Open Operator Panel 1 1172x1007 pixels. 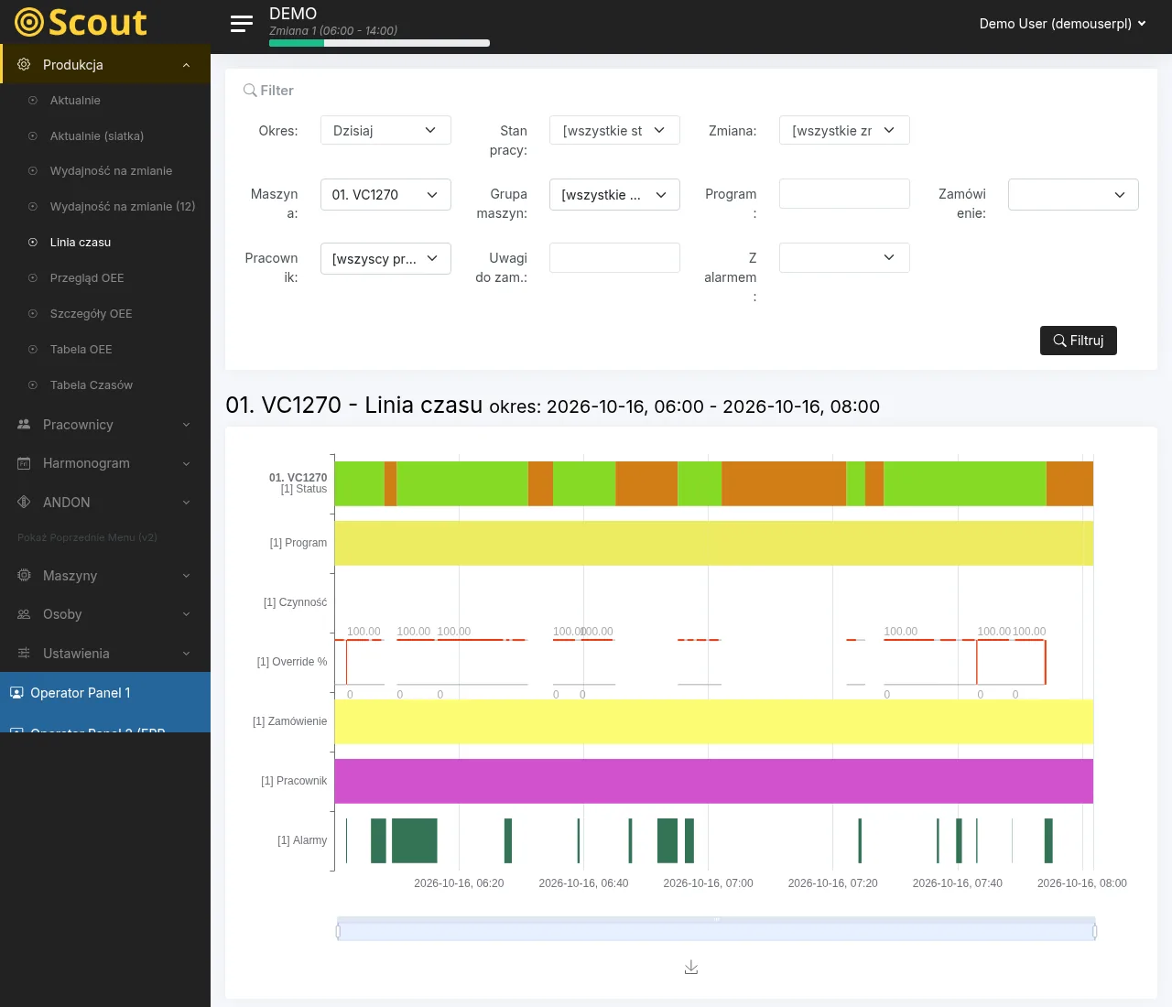pos(105,693)
